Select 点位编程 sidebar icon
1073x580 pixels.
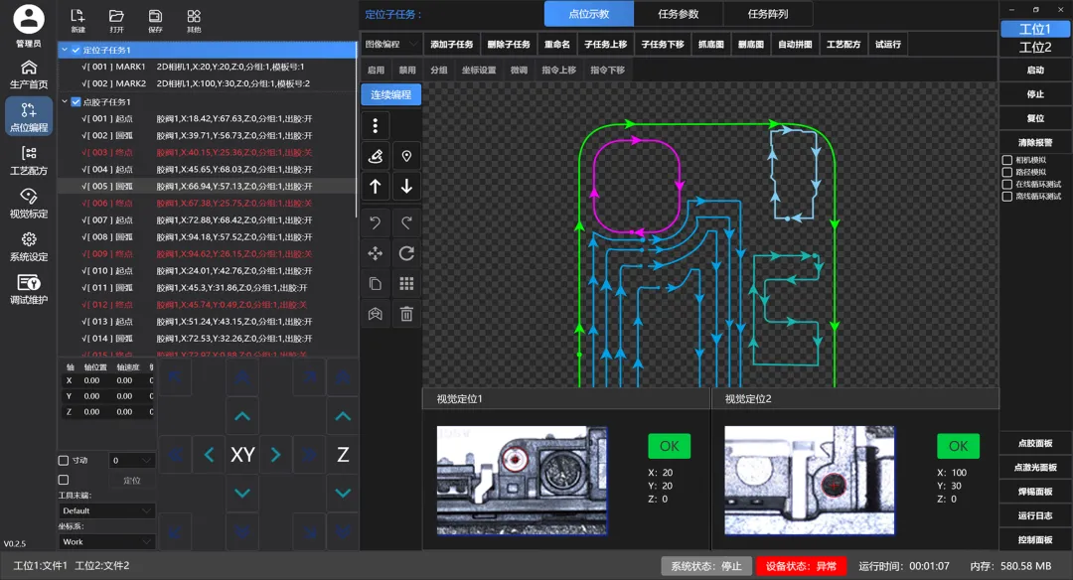click(29, 115)
